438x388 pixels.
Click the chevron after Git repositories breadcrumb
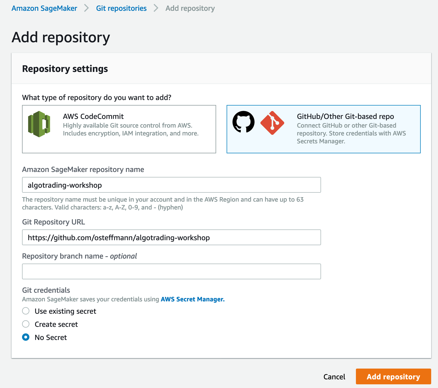tap(156, 8)
